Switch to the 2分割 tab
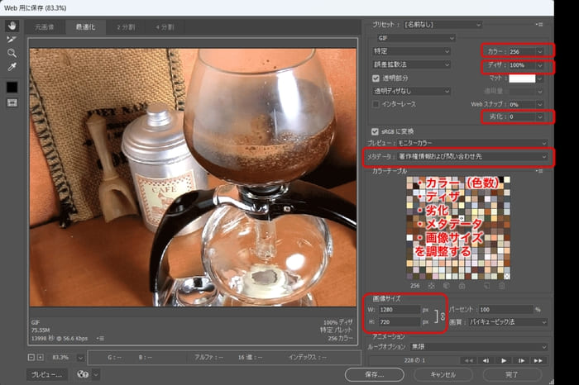Image resolution: width=579 pixels, height=385 pixels. tap(127, 27)
